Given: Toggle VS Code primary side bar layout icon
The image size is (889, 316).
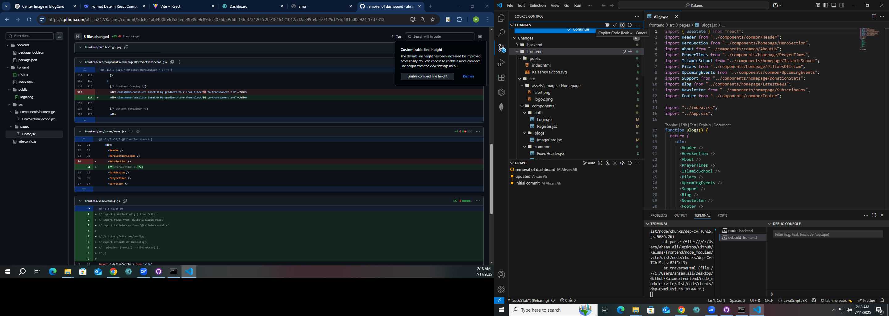Looking at the screenshot, I should coord(825,5).
